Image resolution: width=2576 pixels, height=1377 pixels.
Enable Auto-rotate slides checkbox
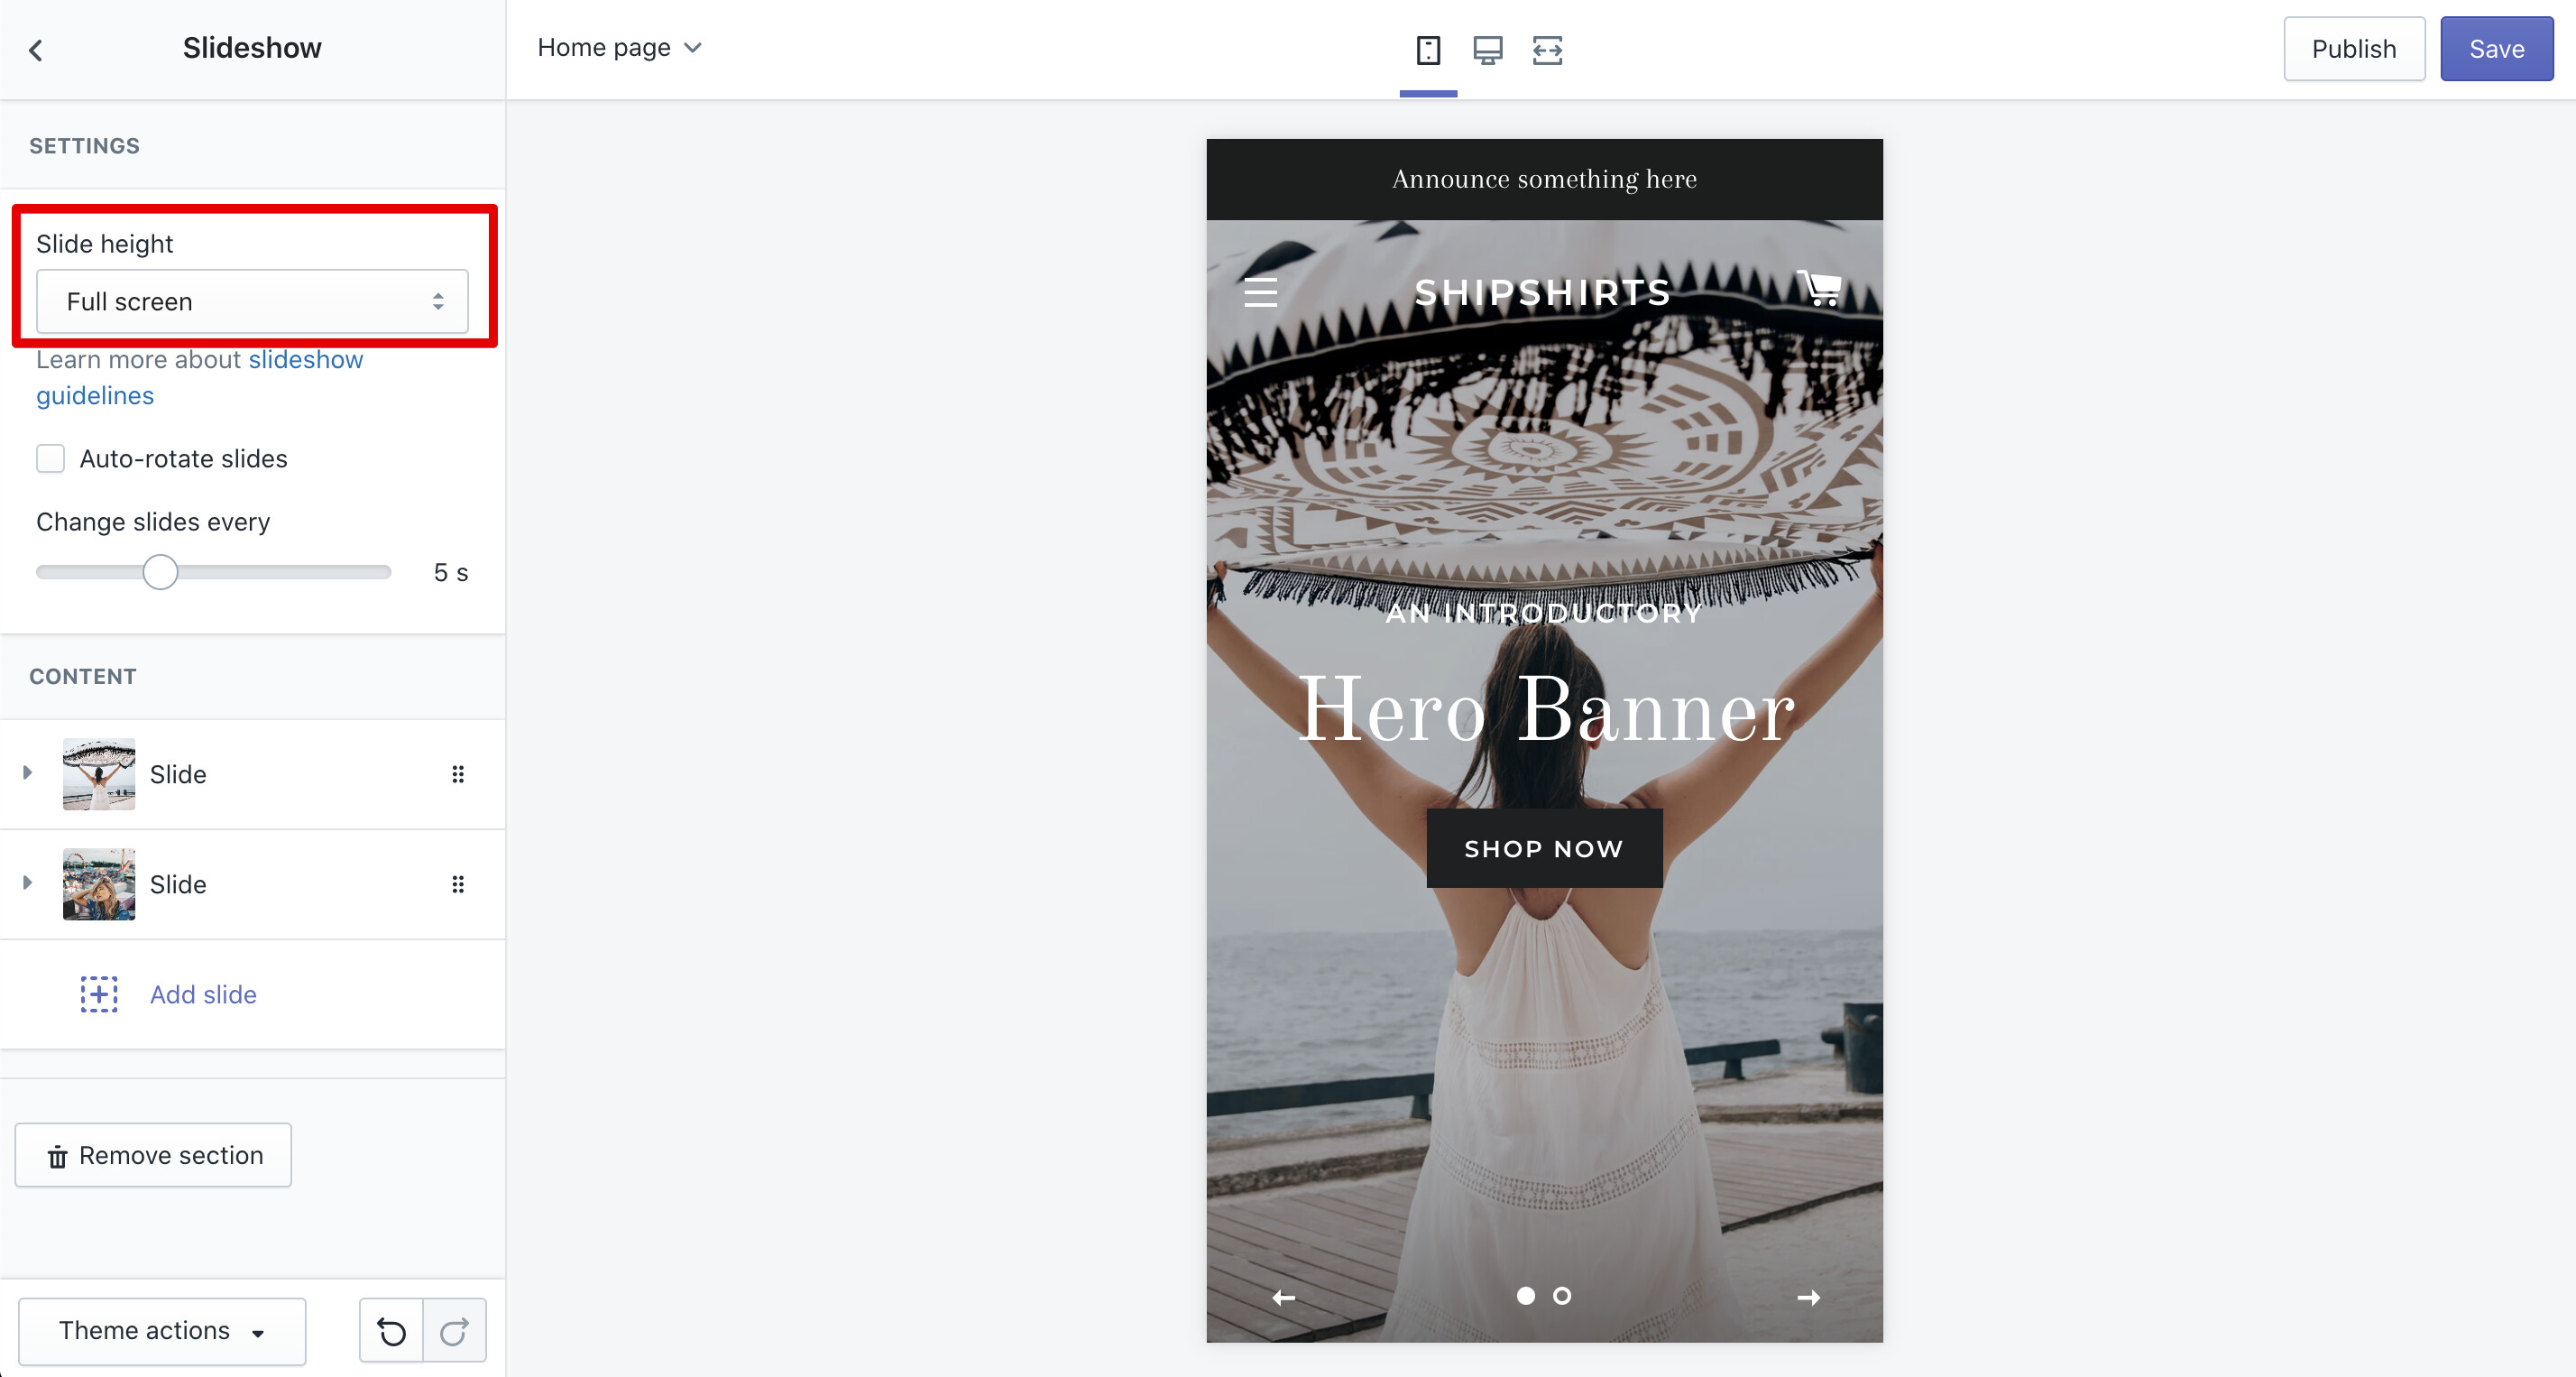point(50,458)
